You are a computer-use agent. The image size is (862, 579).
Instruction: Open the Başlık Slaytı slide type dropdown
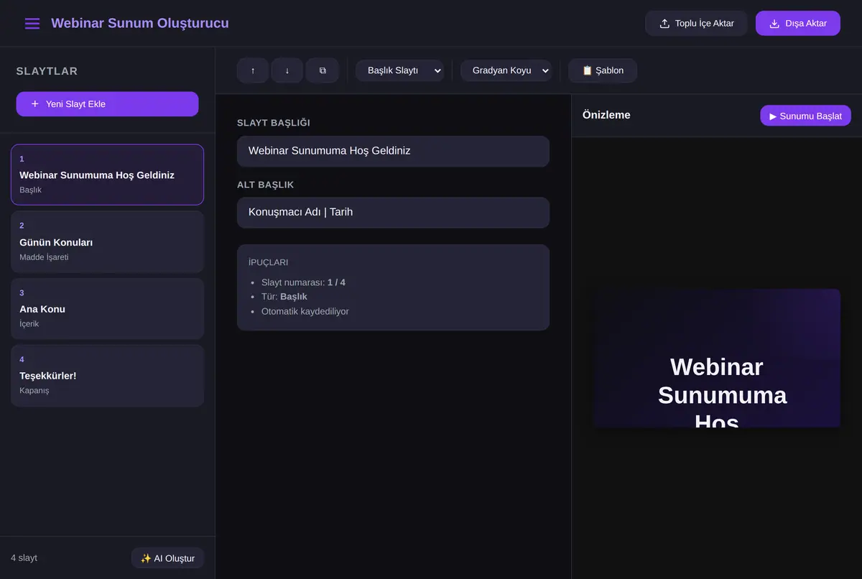click(x=399, y=70)
